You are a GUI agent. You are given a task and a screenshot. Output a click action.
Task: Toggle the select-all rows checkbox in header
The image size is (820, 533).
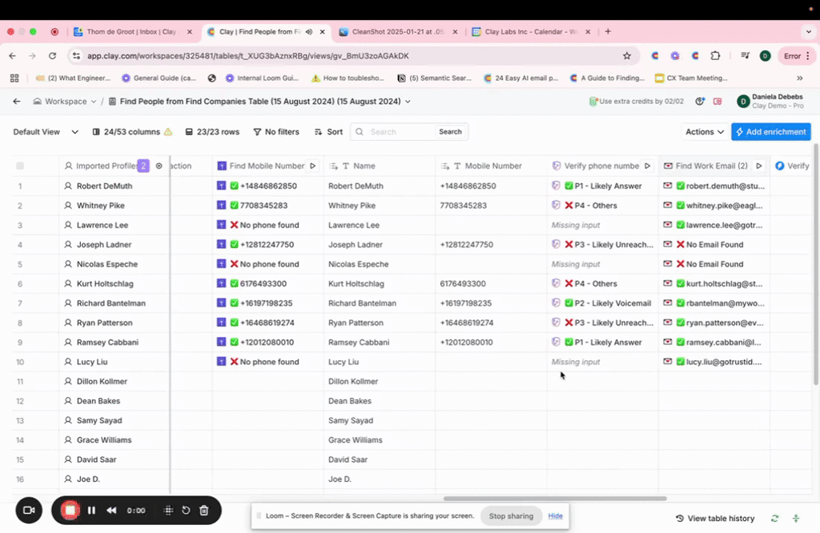click(x=20, y=166)
